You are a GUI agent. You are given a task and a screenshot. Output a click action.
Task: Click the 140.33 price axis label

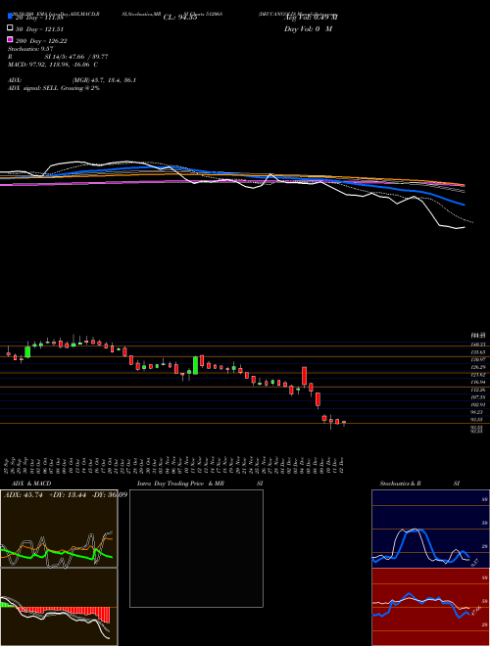(479, 345)
